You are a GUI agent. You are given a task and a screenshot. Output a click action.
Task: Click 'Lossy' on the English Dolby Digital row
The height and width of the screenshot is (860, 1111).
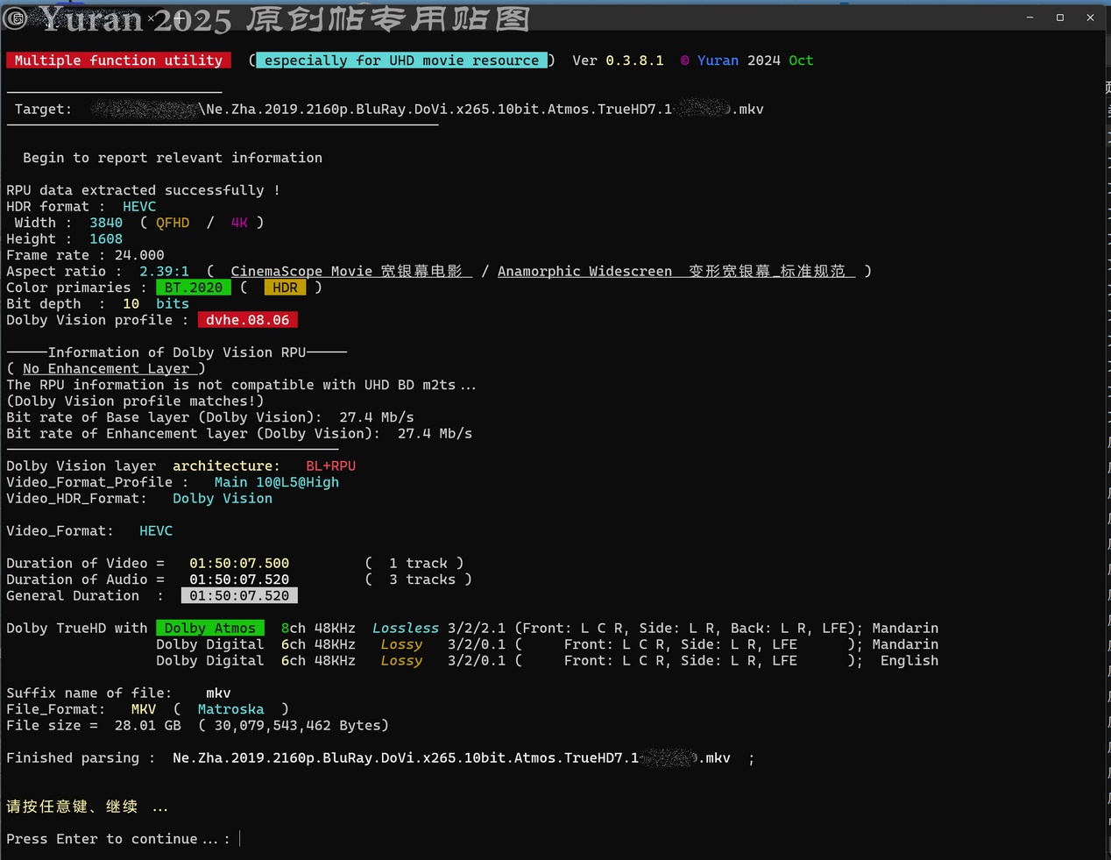(401, 661)
